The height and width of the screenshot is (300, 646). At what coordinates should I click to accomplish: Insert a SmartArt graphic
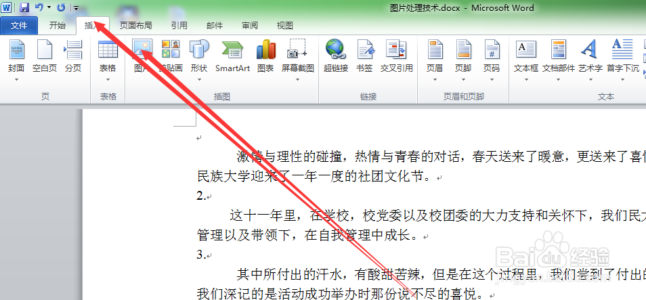(x=232, y=56)
